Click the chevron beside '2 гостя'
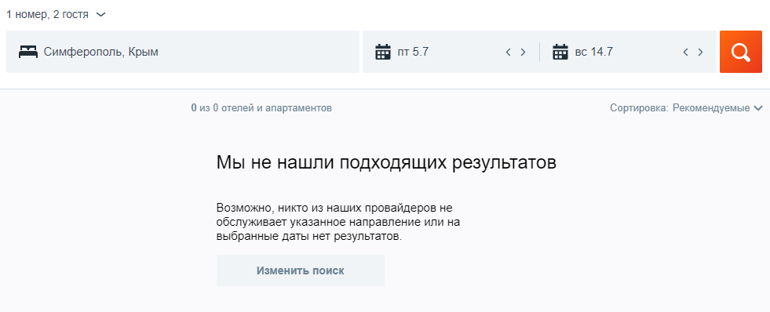The height and width of the screenshot is (312, 770). 100,15
